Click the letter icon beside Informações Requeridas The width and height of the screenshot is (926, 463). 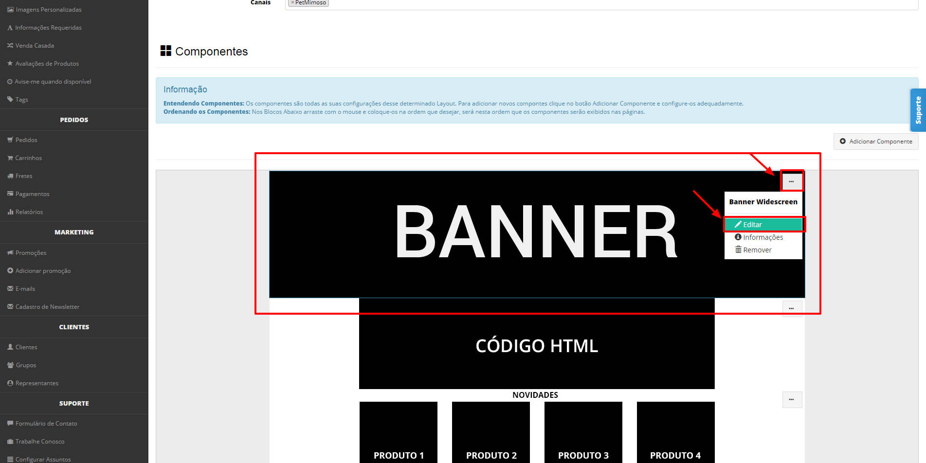pos(10,28)
